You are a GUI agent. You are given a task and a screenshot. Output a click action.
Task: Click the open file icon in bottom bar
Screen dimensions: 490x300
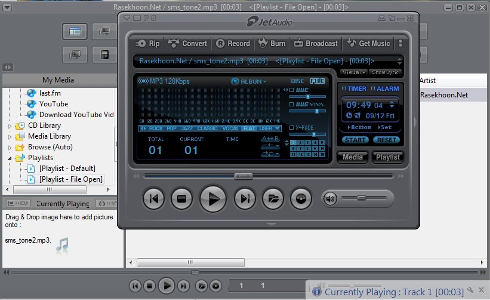[201, 286]
